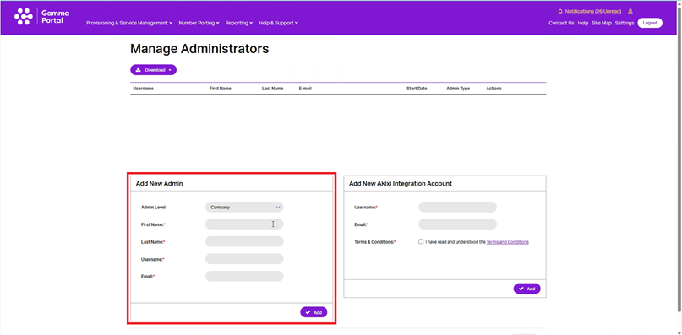Sort by Username column header
The width and height of the screenshot is (682, 335).
[143, 89]
